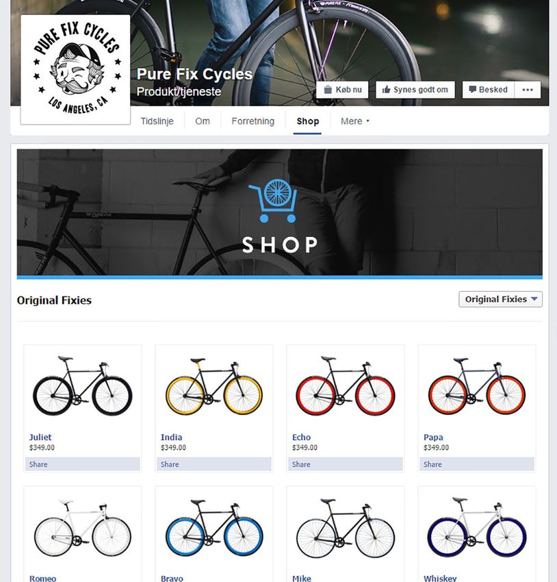Expand the Mere tab menu

(355, 121)
